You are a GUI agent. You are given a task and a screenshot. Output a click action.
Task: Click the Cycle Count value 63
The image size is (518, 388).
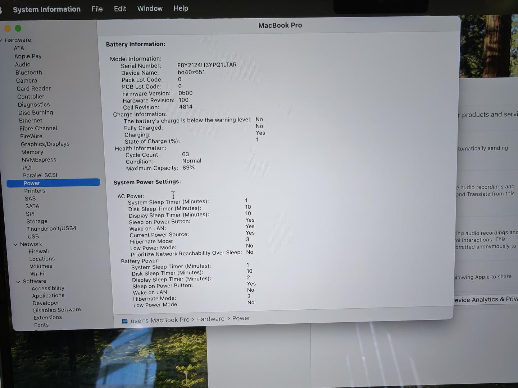click(186, 154)
